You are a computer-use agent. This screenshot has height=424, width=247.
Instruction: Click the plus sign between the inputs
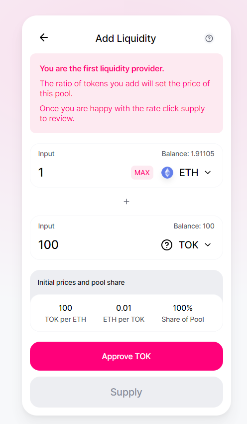[126, 202]
